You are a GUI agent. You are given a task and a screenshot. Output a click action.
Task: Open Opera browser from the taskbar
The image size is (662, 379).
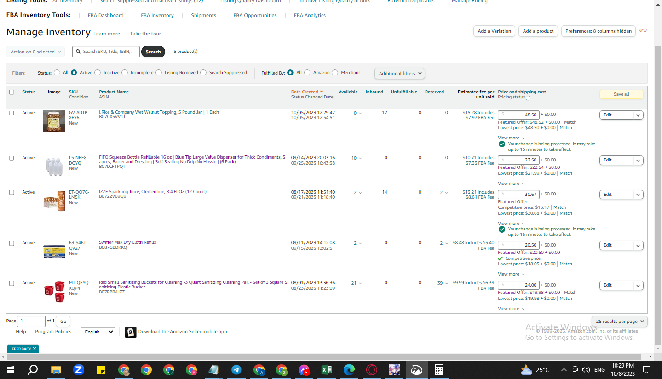(372, 370)
